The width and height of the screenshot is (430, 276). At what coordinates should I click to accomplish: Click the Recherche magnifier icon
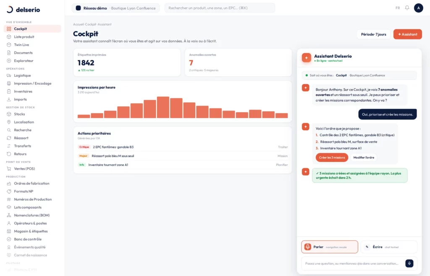click(9, 130)
